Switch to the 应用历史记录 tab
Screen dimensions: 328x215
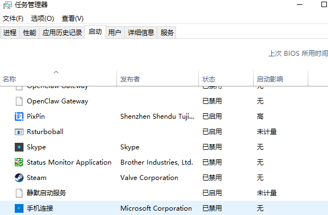click(x=62, y=32)
